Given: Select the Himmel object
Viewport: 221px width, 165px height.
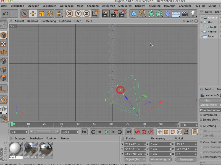Looking at the screenshot, I should [212, 32].
